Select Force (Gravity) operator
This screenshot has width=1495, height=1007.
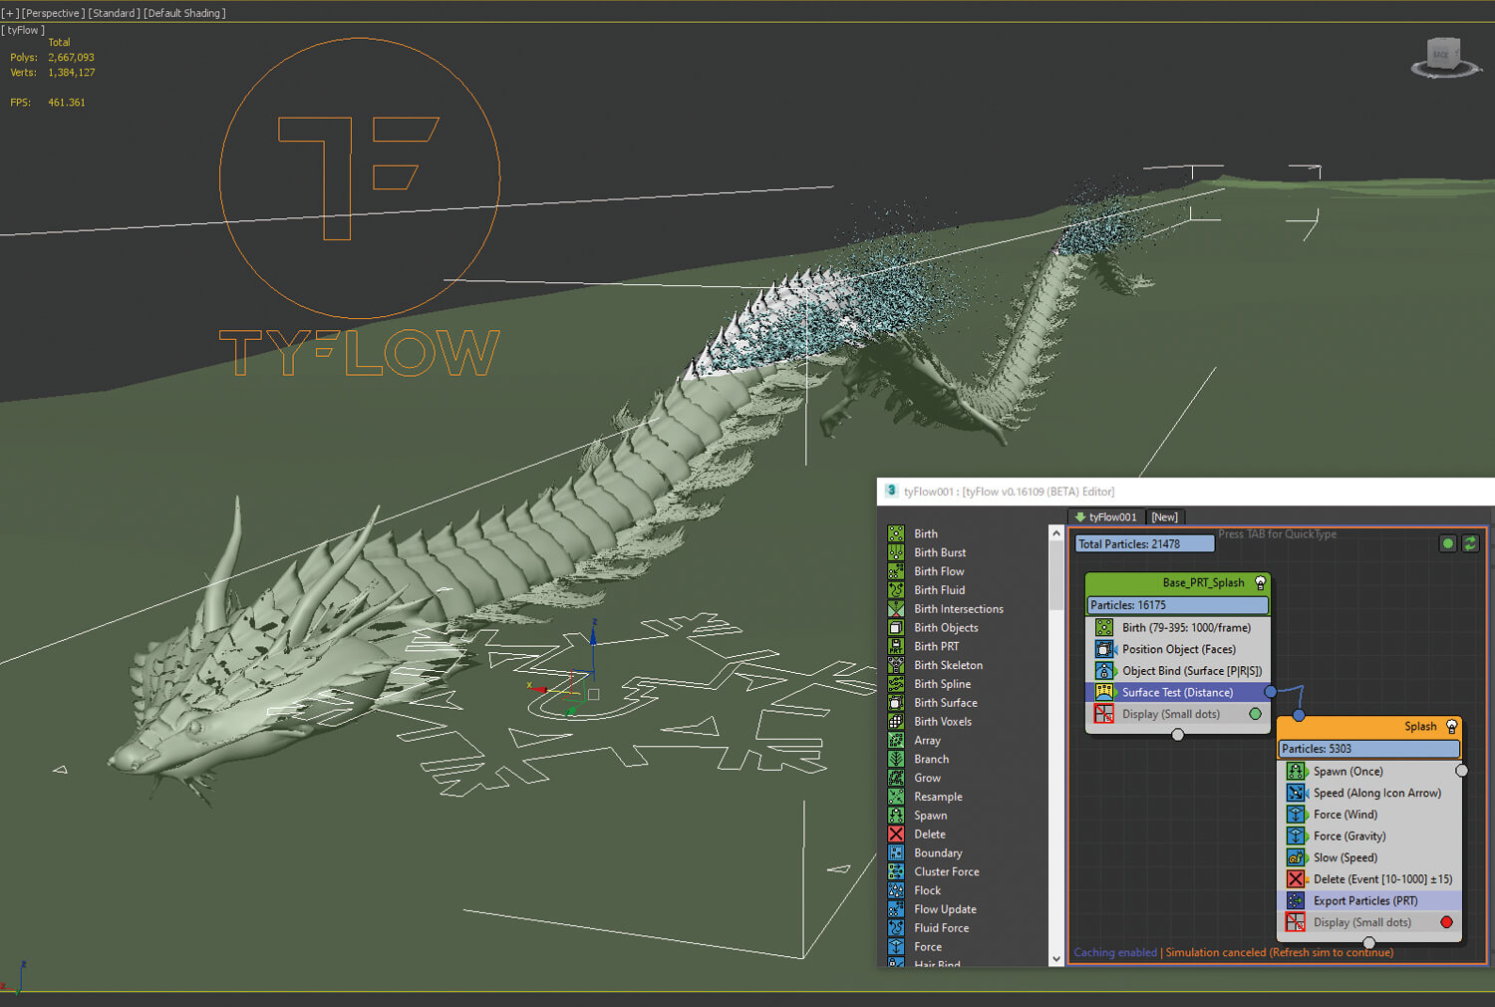click(1368, 836)
